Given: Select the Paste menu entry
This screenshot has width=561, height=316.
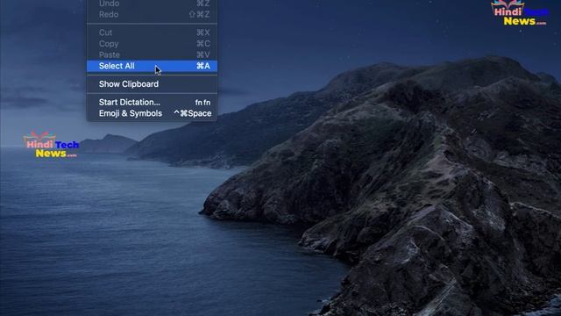Looking at the screenshot, I should 152,54.
